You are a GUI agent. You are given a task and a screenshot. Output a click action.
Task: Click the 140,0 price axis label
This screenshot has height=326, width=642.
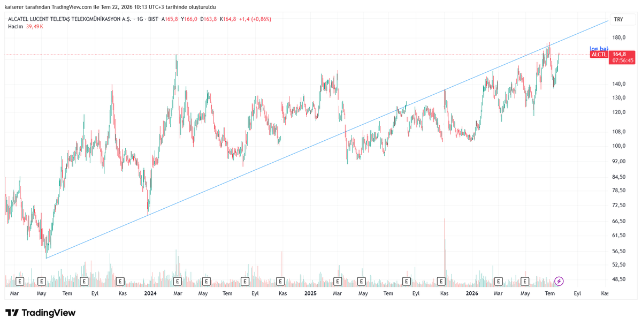[620, 84]
